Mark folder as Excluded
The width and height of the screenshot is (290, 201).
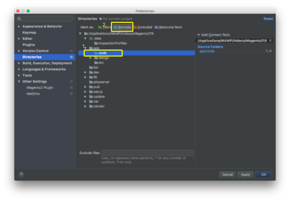pos(143,27)
